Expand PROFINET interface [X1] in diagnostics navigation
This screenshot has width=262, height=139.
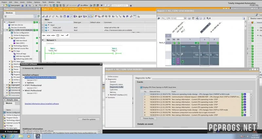point(108,95)
